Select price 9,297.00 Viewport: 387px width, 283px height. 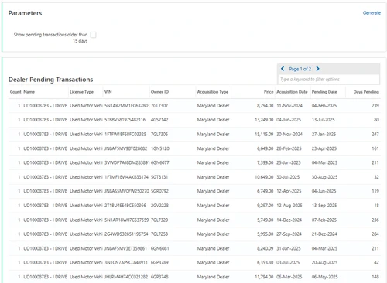click(x=265, y=206)
